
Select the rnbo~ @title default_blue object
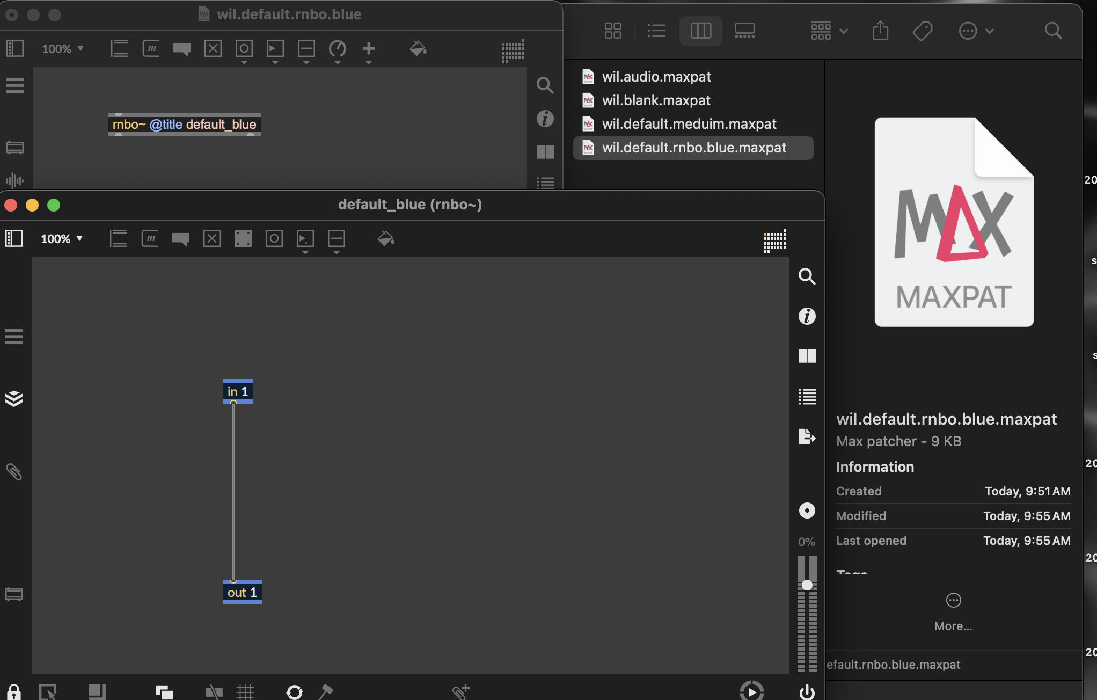click(185, 125)
